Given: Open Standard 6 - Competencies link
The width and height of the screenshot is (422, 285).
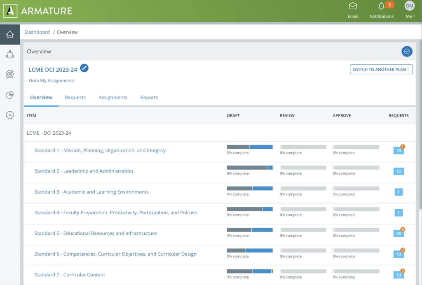Looking at the screenshot, I should point(115,254).
